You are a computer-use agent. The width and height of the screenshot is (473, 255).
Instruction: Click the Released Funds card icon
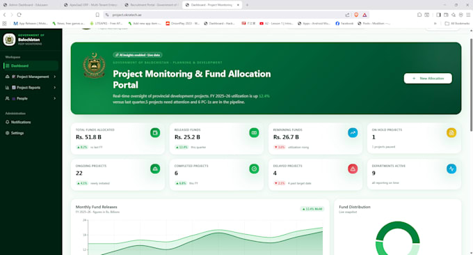(x=254, y=132)
